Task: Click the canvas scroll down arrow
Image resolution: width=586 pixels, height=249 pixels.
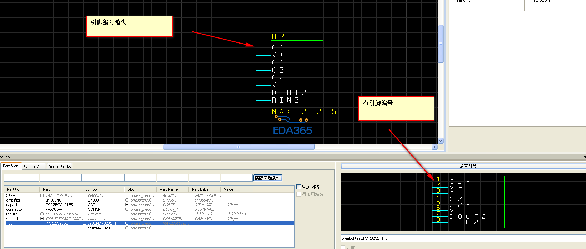Action: 440,141
